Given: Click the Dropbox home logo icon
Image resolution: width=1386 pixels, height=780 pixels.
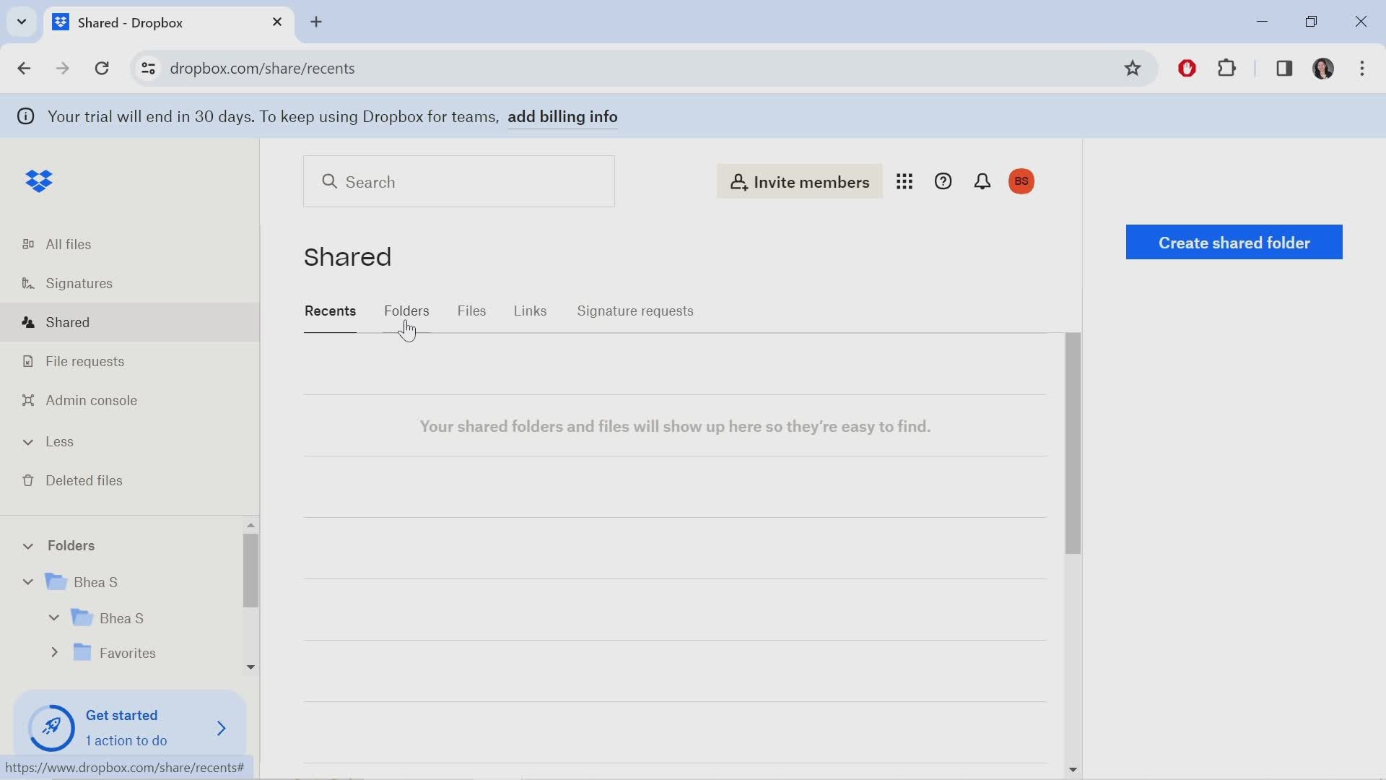Looking at the screenshot, I should point(39,181).
